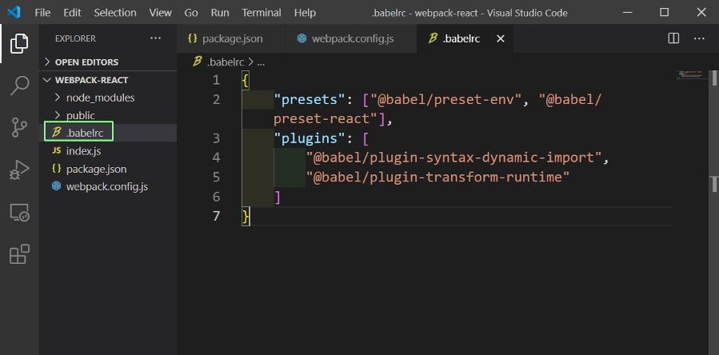Open the Run menu
Viewport: 719px width, 355px height.
coord(220,13)
